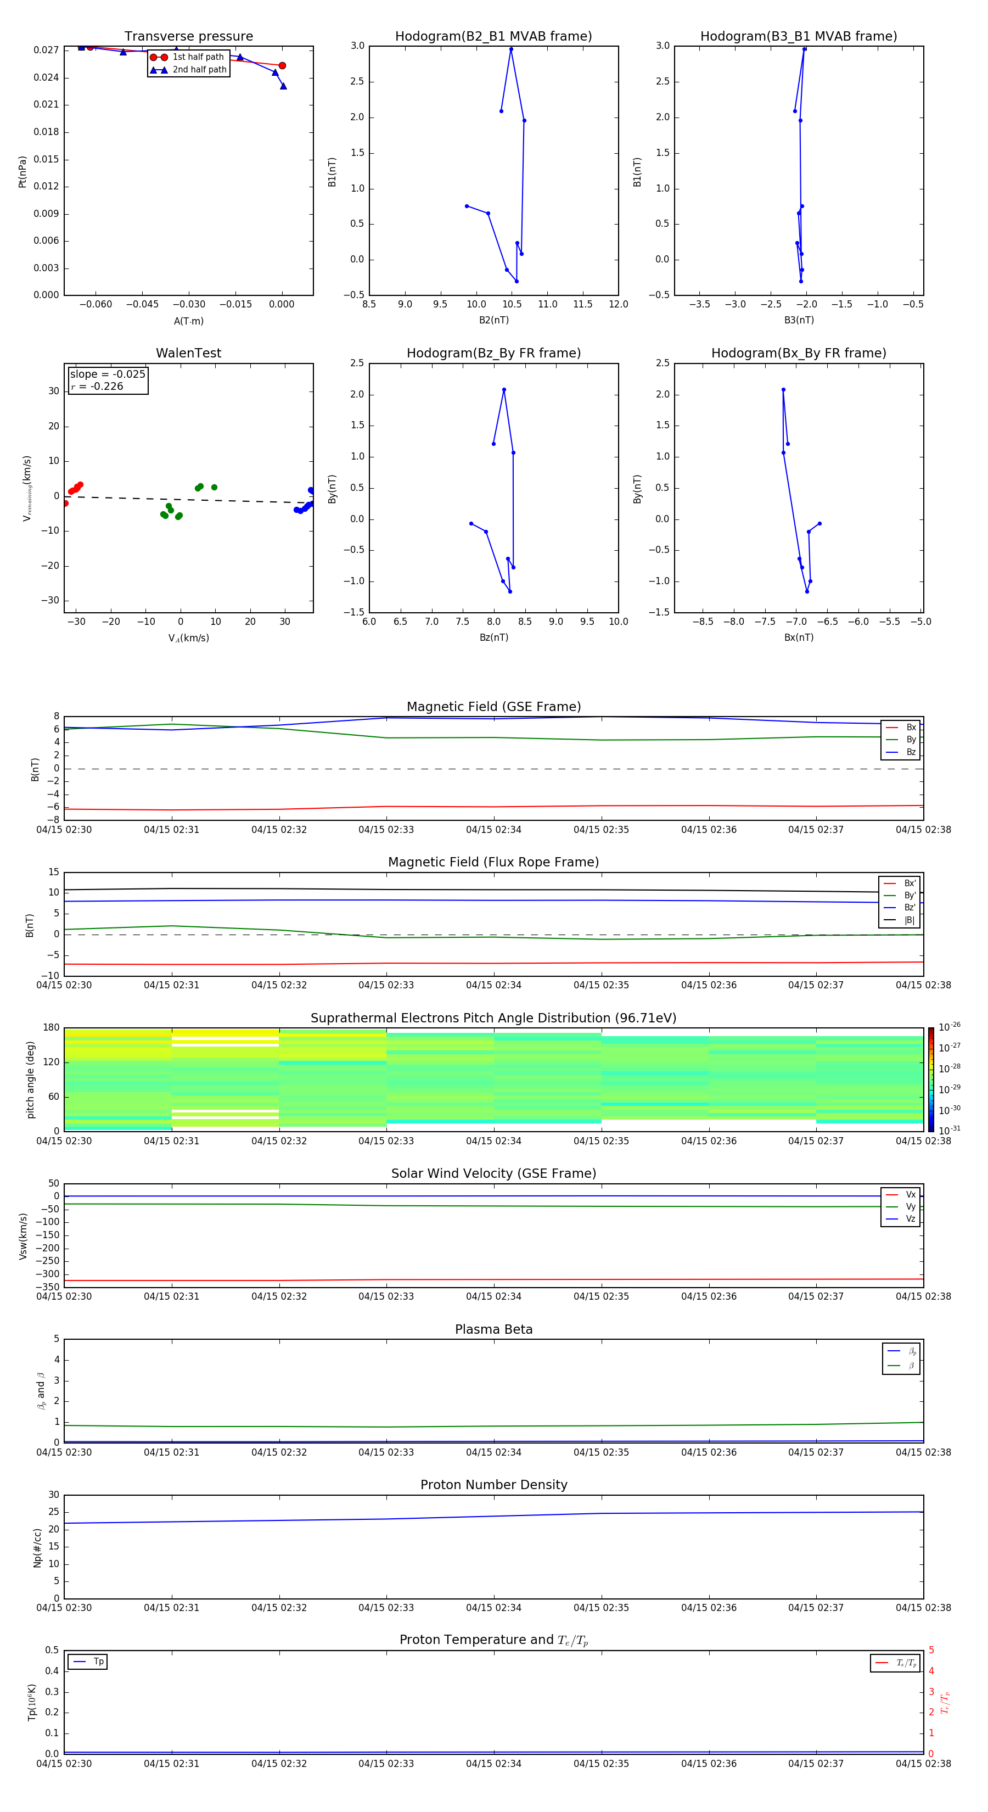988x1812 pixels.
Task: Click the 'B2(nT)' x-axis label
Action: click(x=493, y=320)
